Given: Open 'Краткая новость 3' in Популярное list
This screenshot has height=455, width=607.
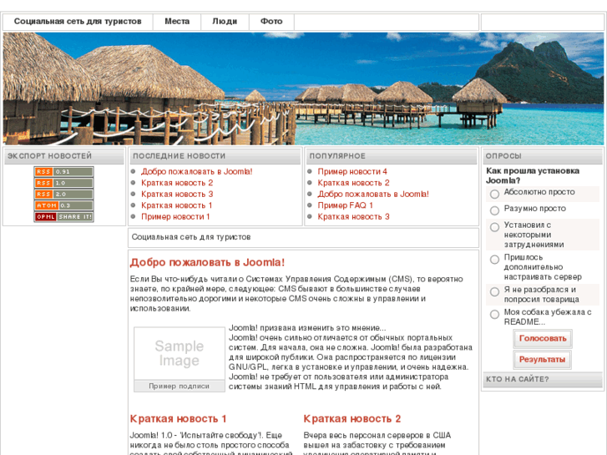Looking at the screenshot, I should 353,216.
